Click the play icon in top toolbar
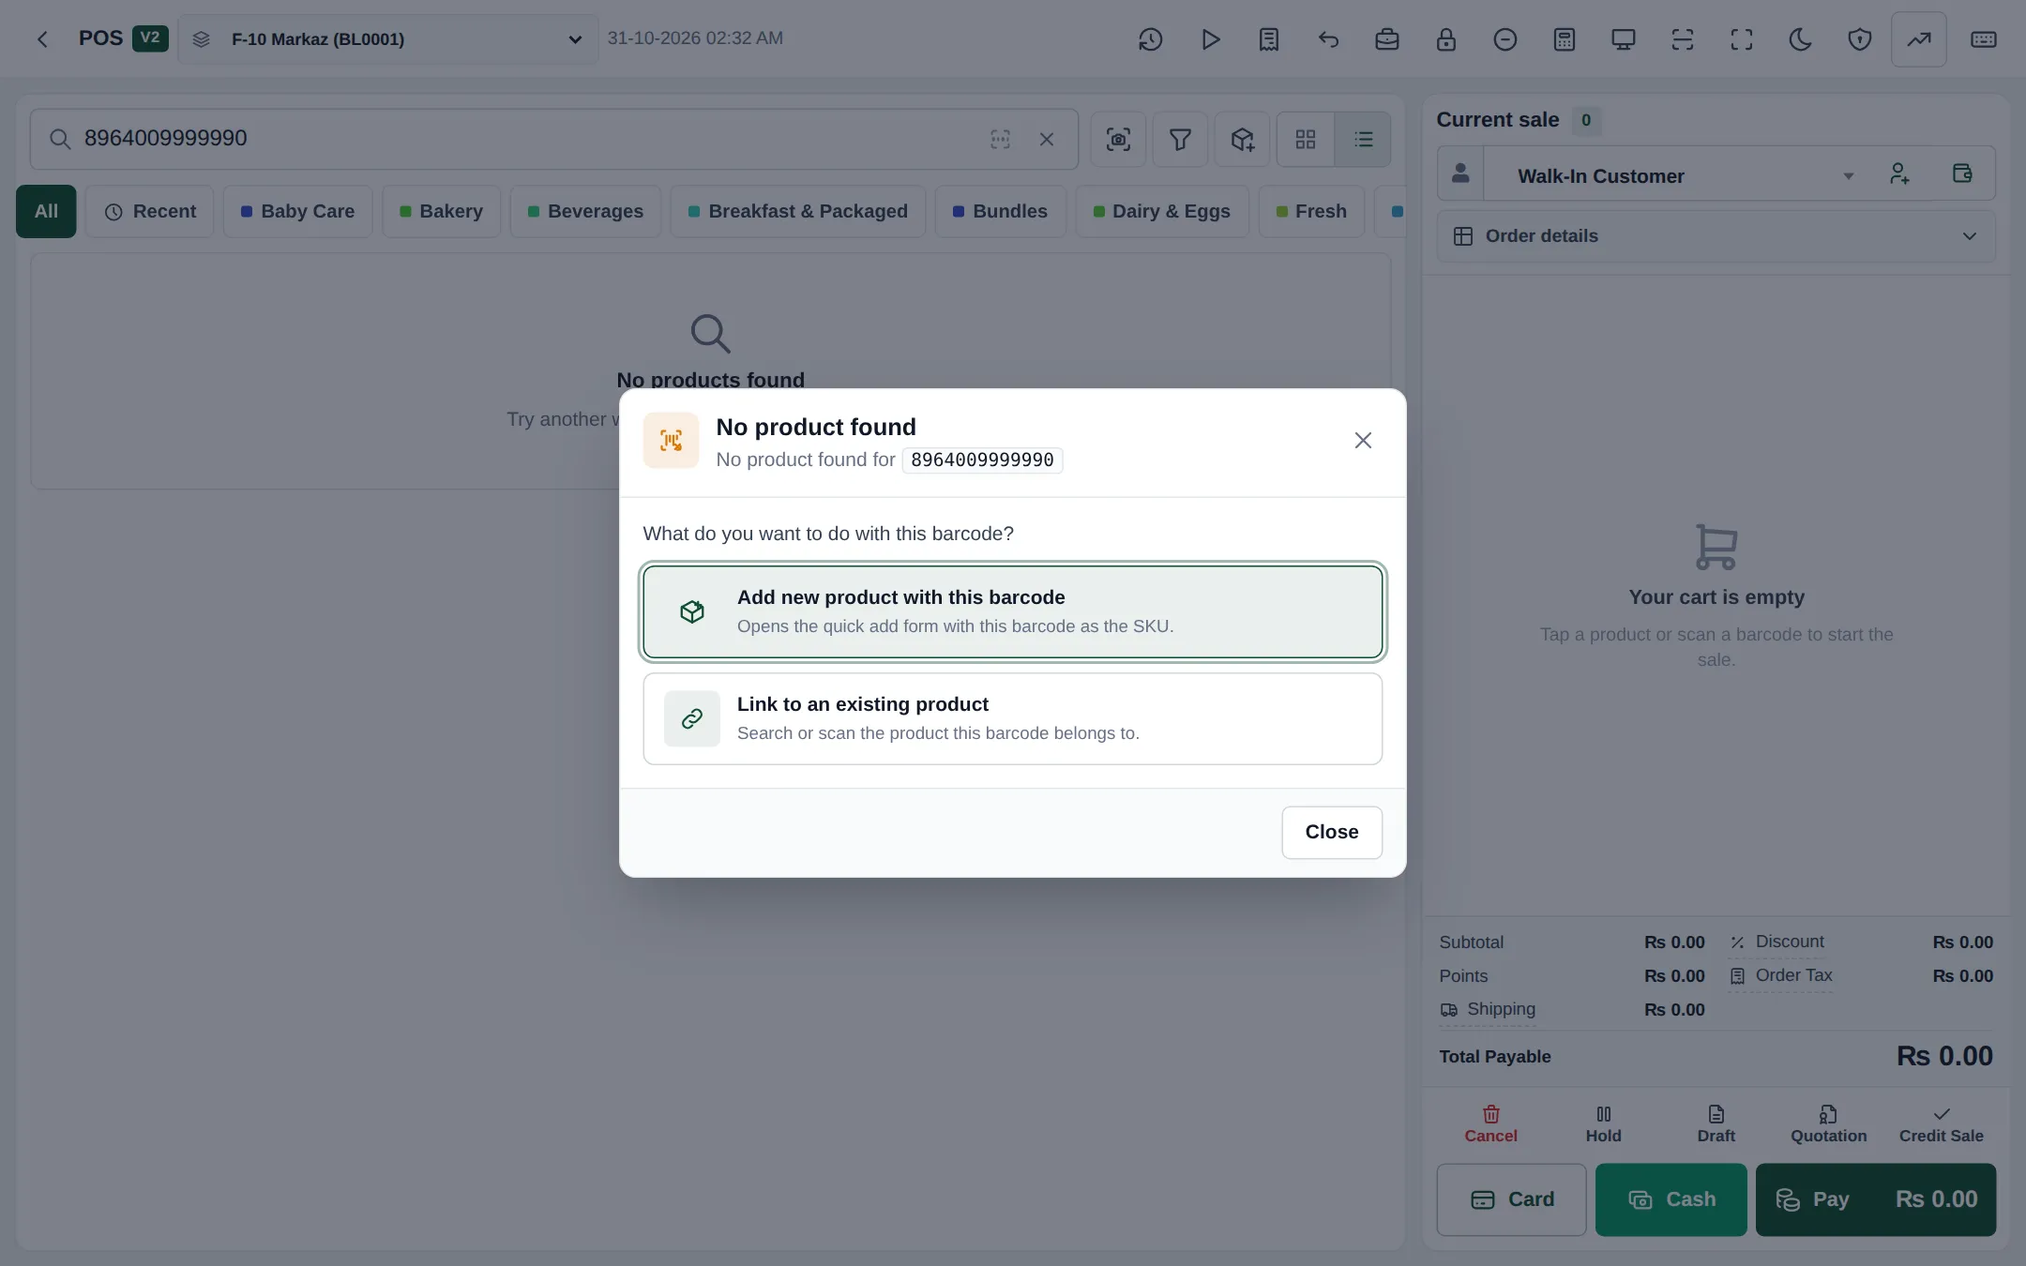 click(1210, 39)
